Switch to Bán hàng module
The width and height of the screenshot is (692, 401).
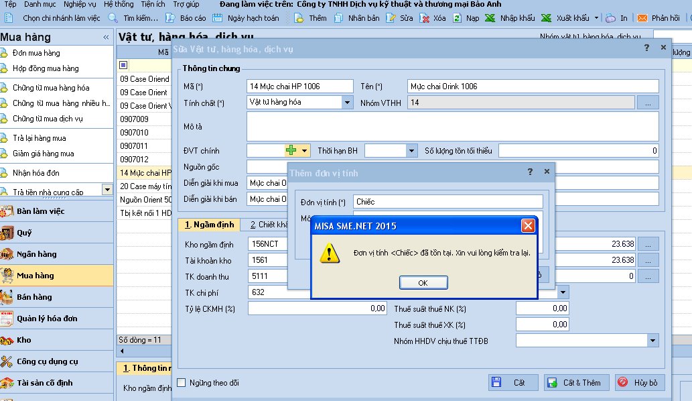[x=56, y=297]
